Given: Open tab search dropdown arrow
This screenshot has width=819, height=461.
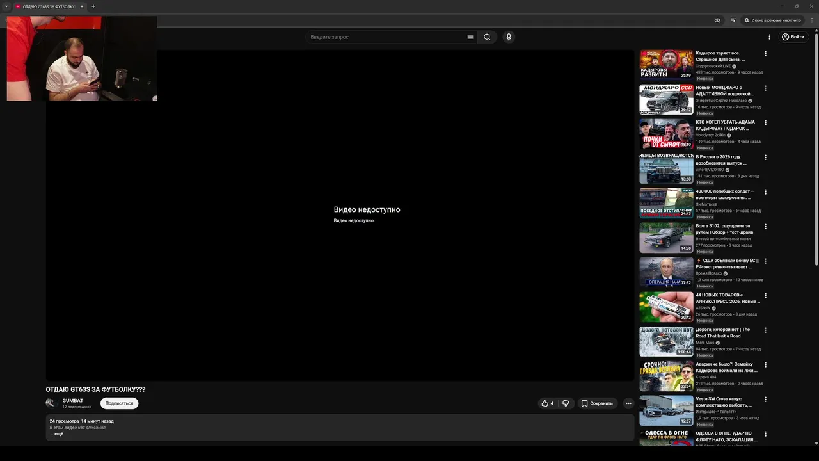Looking at the screenshot, I should (6, 6).
